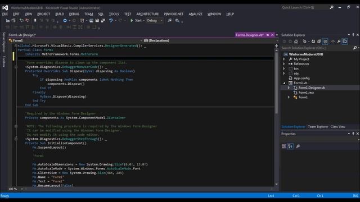This screenshot has height=202, width=360.
Task: Collapse the Form1.vb node
Action: [x=284, y=83]
